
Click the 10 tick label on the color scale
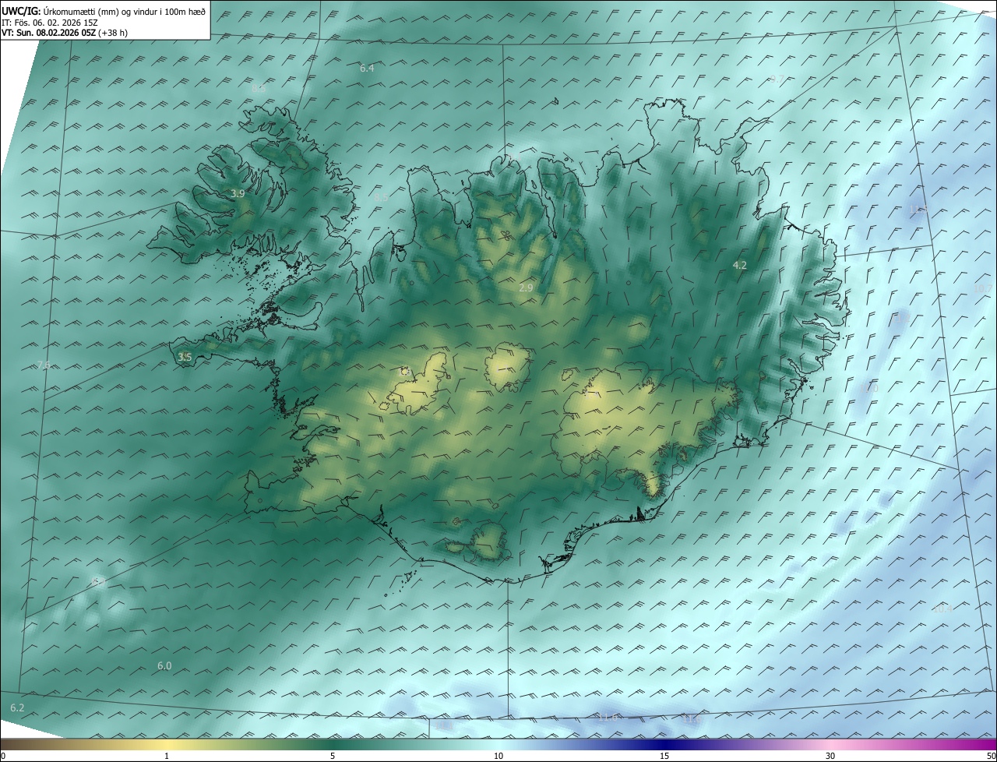[498, 756]
